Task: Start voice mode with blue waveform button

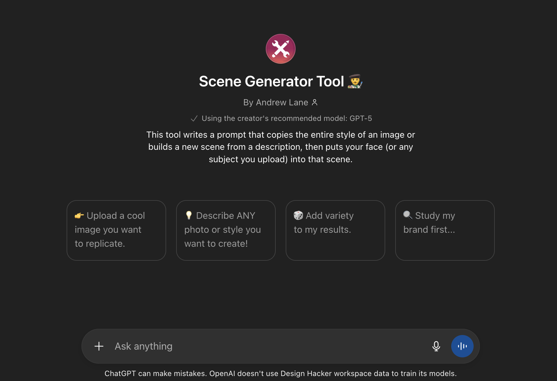Action: 462,346
